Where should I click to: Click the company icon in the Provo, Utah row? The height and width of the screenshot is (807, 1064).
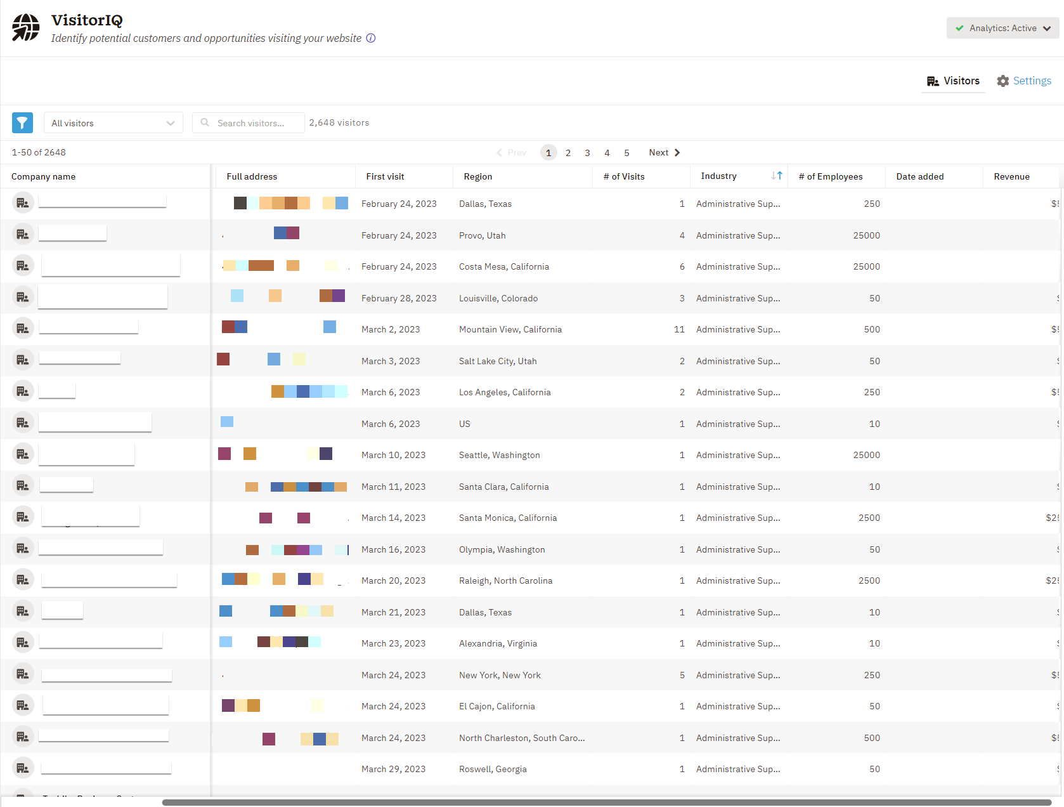pyautogui.click(x=23, y=235)
